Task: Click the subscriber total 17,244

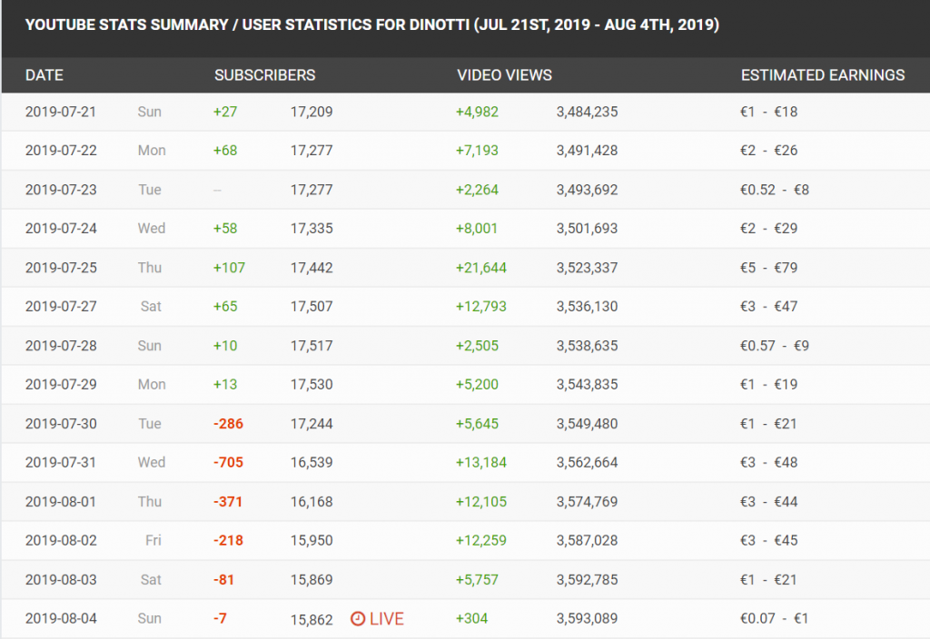Action: tap(312, 424)
